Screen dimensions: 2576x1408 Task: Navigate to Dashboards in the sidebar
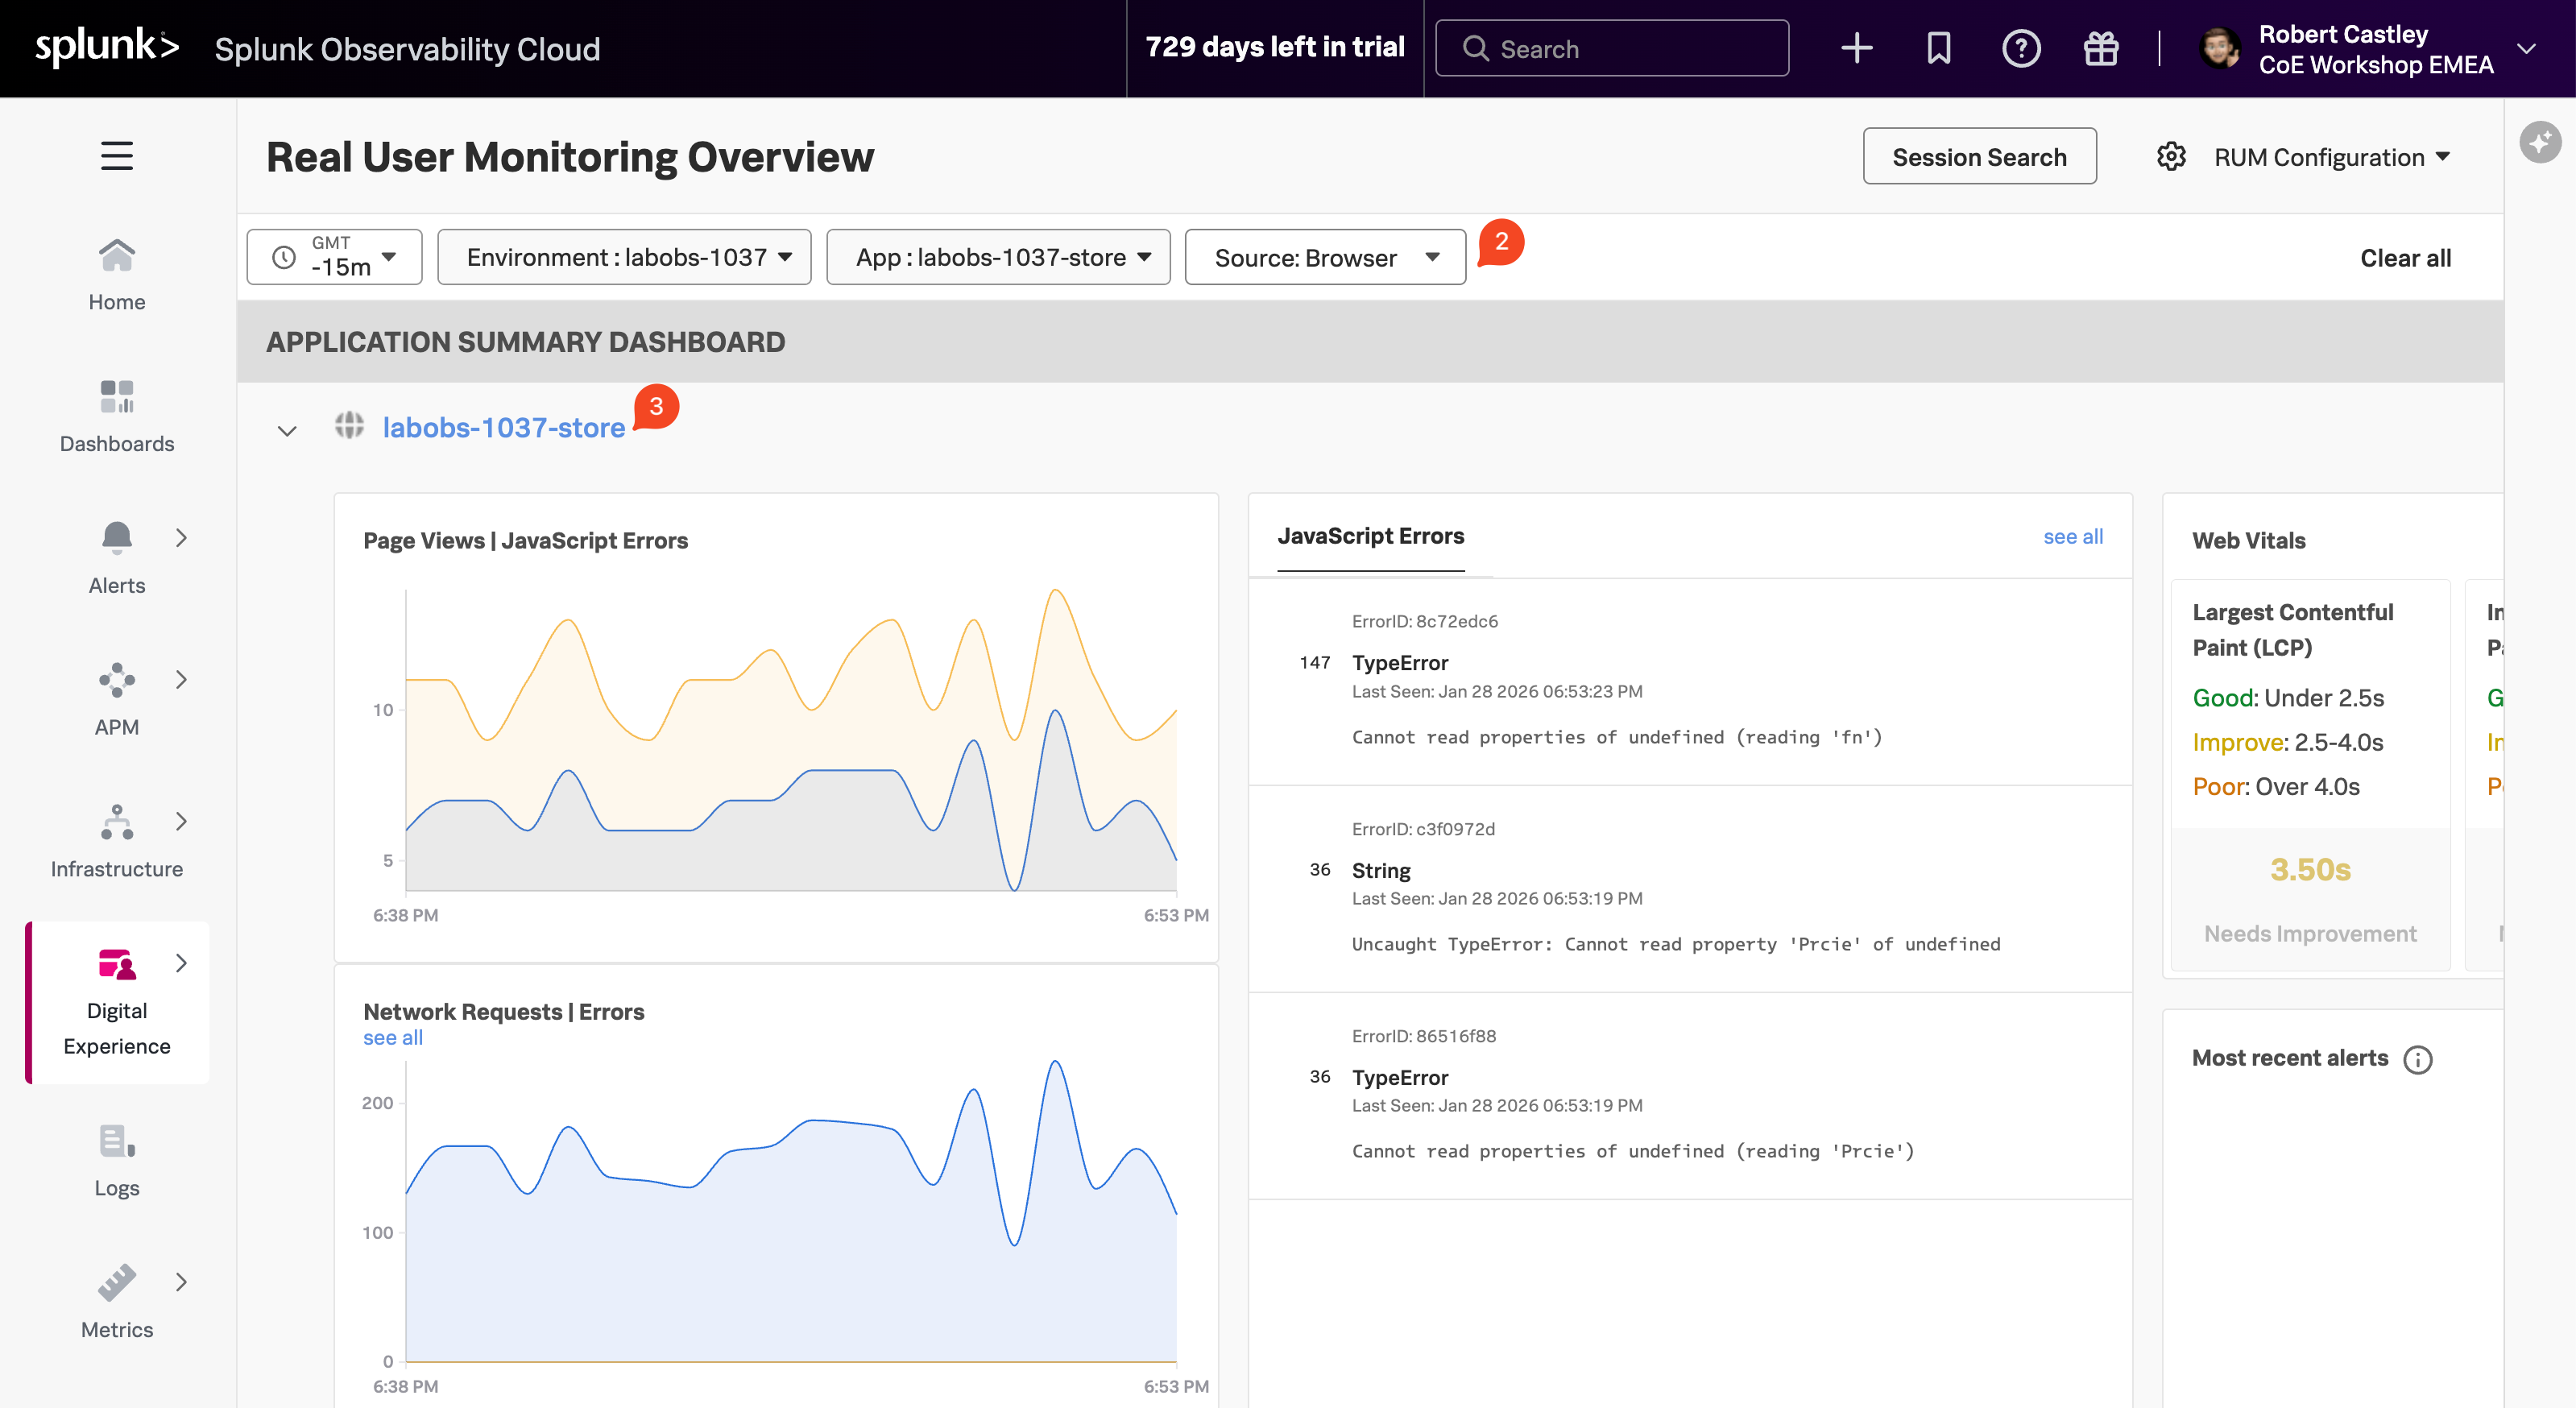click(116, 414)
